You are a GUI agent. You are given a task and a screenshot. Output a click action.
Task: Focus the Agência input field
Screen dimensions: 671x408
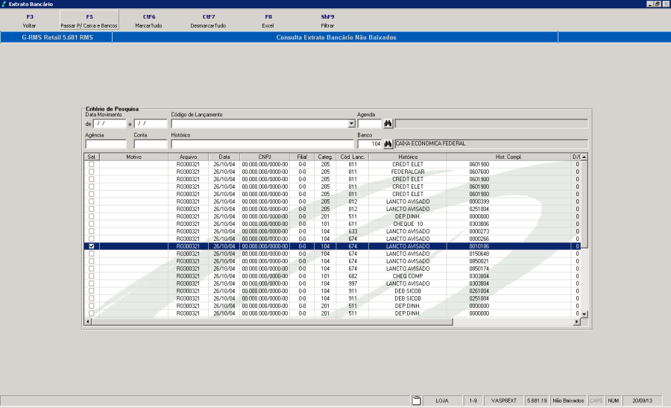click(x=106, y=144)
